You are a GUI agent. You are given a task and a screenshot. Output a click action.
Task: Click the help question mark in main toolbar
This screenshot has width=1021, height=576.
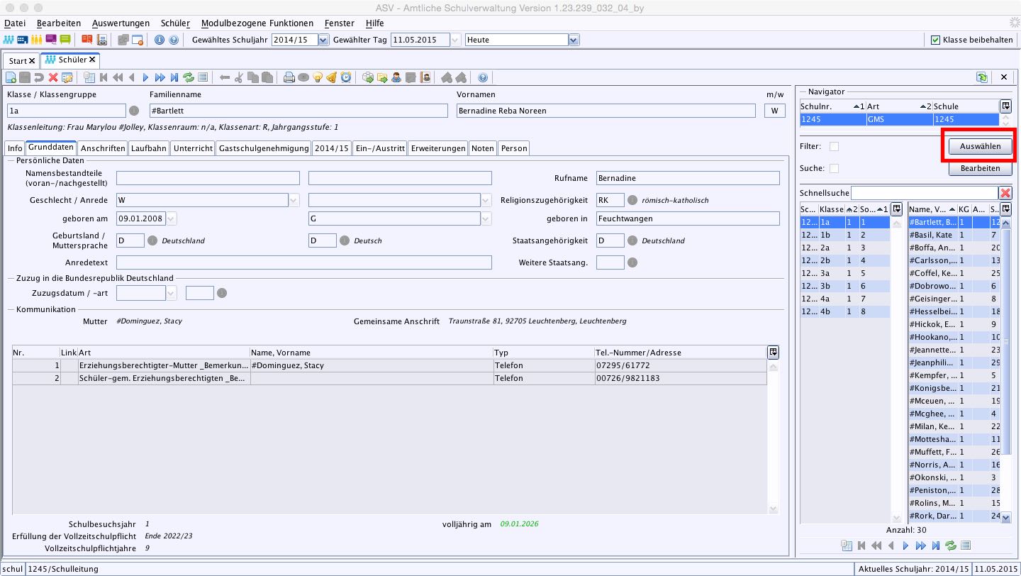(173, 40)
